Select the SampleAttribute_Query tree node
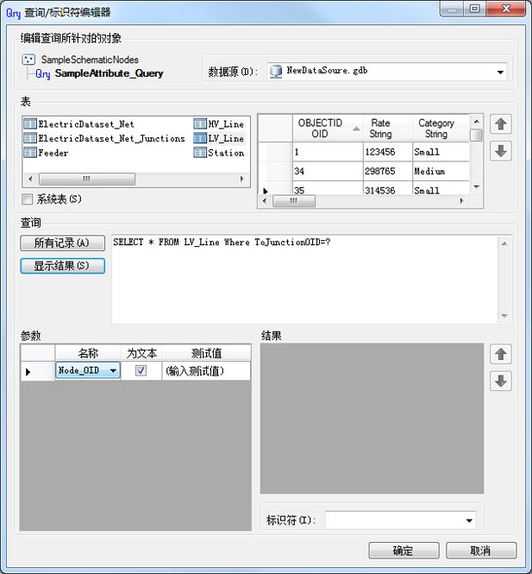This screenshot has height=574, width=532. coord(109,73)
